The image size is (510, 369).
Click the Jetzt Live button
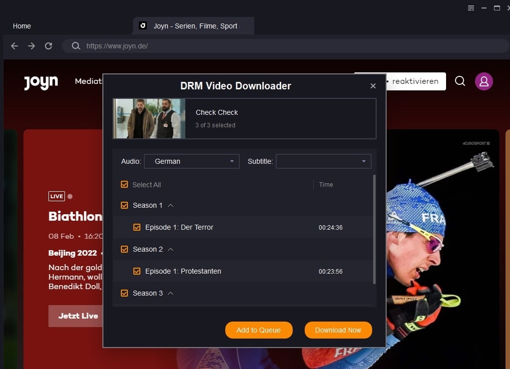click(x=76, y=316)
